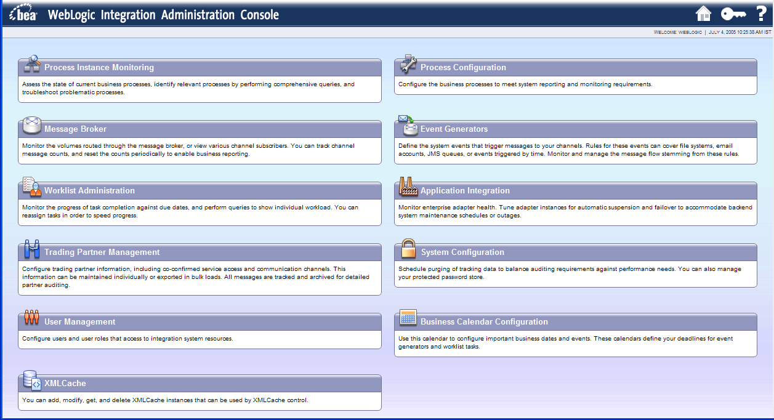Click the date 'JULY 4, 2005 10:25:38 AM IST'
The width and height of the screenshot is (774, 420).
(x=740, y=32)
